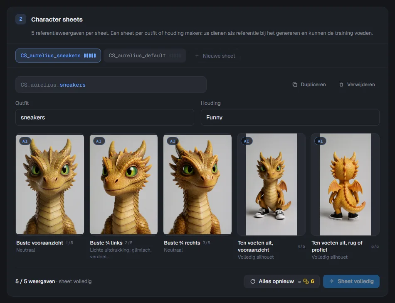Click the step number 2 badge
The width and height of the screenshot is (395, 303).
click(21, 19)
